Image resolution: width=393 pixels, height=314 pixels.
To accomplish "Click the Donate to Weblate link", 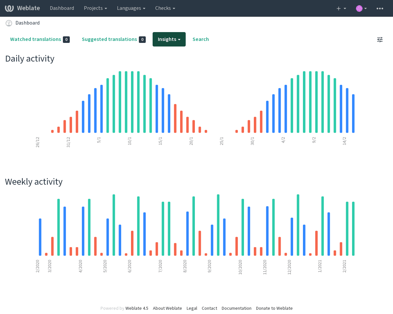I will [x=274, y=308].
